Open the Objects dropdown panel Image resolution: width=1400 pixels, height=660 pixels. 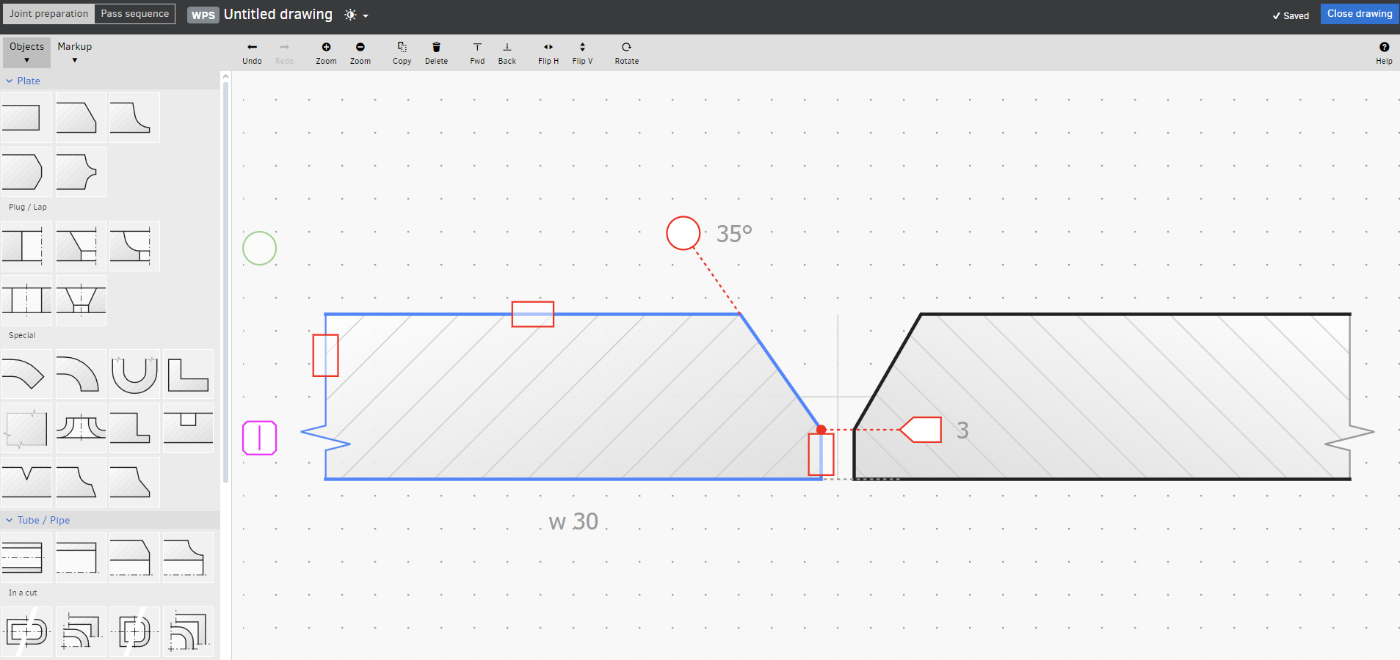[x=26, y=52]
